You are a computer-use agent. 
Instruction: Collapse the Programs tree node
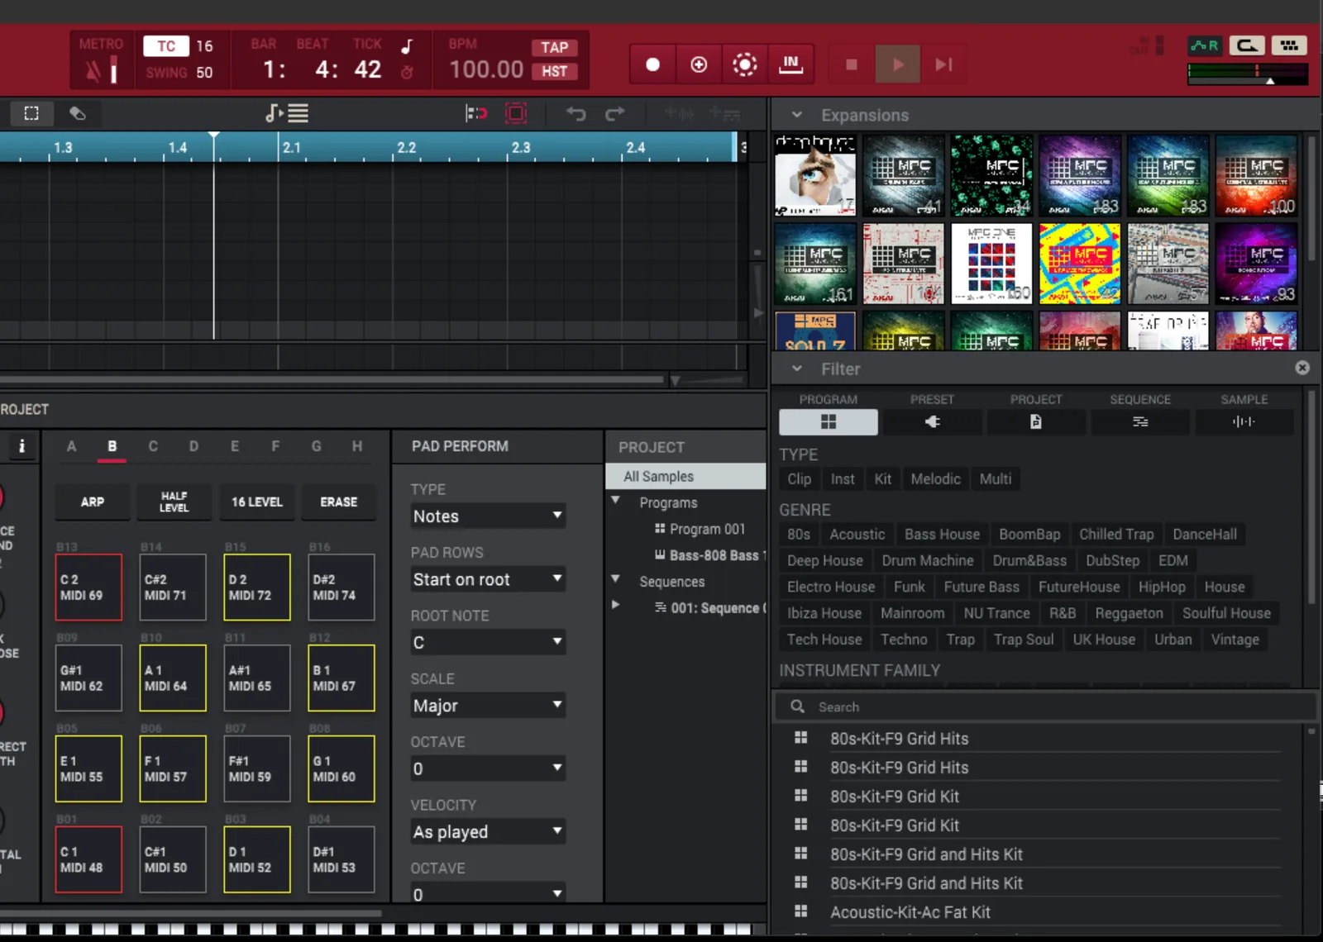point(615,501)
